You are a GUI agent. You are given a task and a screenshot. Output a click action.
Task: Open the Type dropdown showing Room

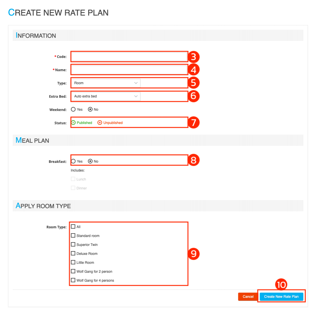click(105, 83)
